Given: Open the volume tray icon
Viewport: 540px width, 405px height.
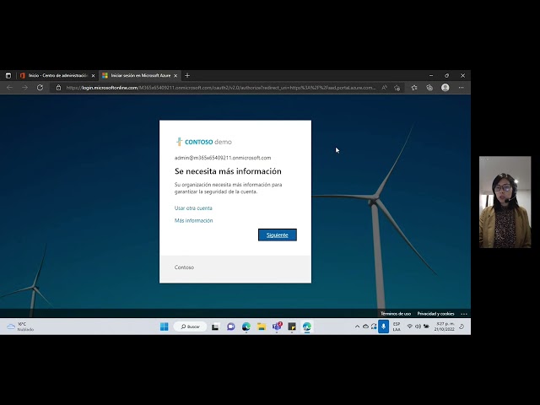Looking at the screenshot, I should [418, 327].
